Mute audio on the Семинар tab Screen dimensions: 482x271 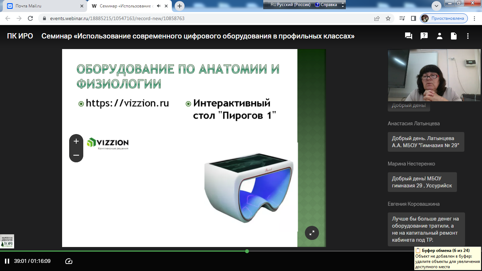tap(158, 6)
